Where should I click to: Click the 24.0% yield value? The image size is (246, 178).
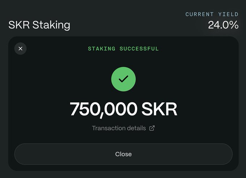[223, 25]
